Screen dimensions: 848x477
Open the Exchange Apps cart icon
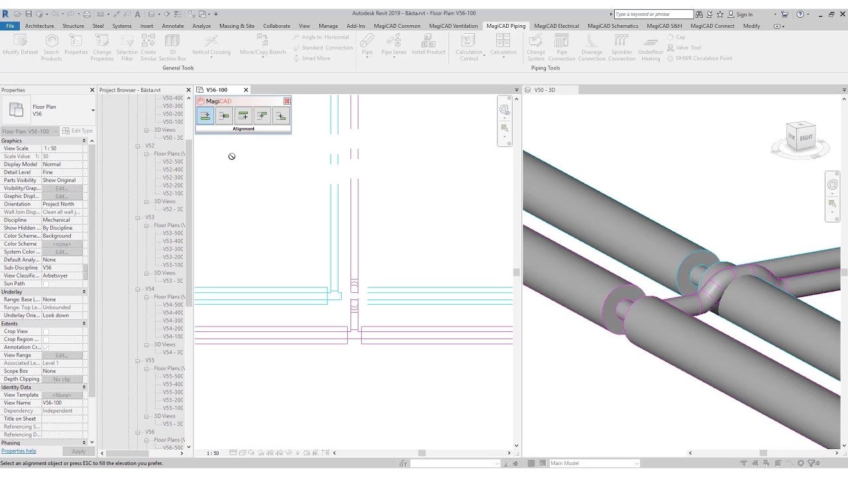click(x=784, y=14)
